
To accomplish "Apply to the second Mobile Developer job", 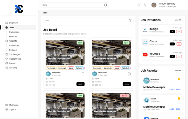I will (x=127, y=84).
